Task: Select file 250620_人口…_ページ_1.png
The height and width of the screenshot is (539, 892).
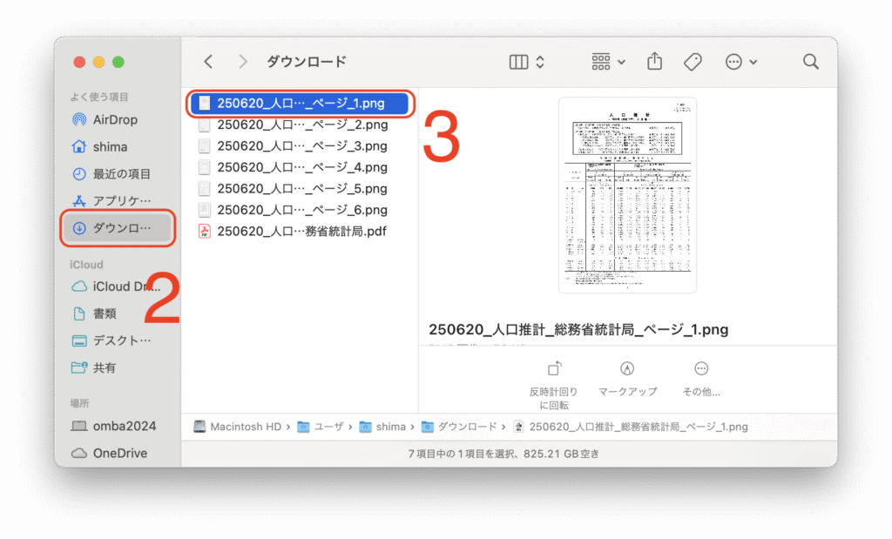Action: click(x=300, y=104)
